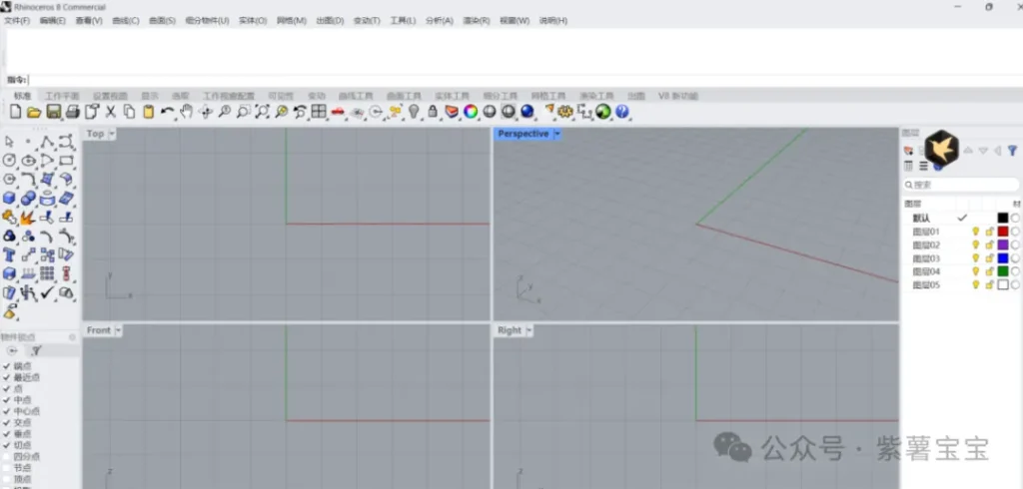Click the Undo arrow icon
Screen dimensions: 1023x489
click(x=168, y=112)
